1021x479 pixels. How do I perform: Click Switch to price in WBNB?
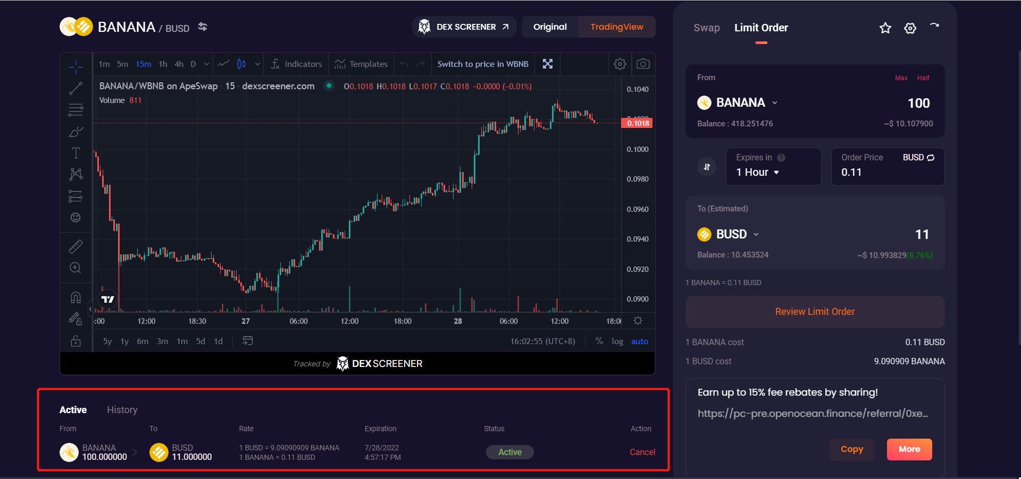point(483,64)
